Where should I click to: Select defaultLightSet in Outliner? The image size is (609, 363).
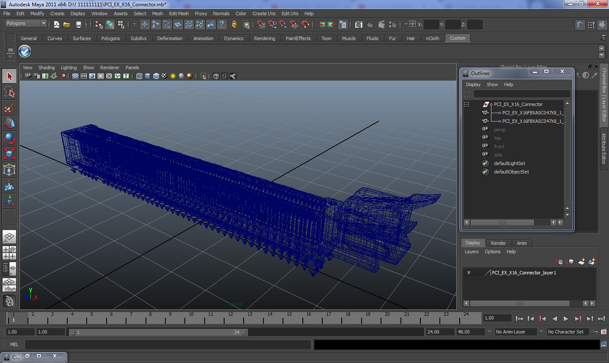click(509, 163)
